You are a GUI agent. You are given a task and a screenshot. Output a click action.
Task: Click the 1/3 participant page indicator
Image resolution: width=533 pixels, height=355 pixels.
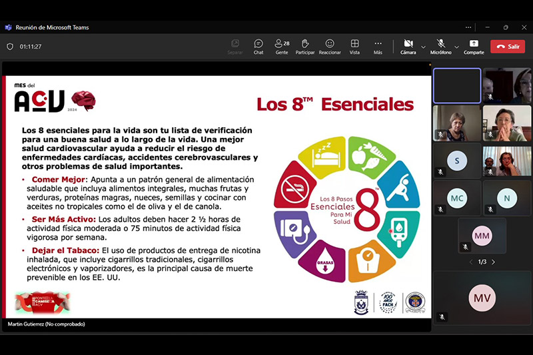point(482,262)
